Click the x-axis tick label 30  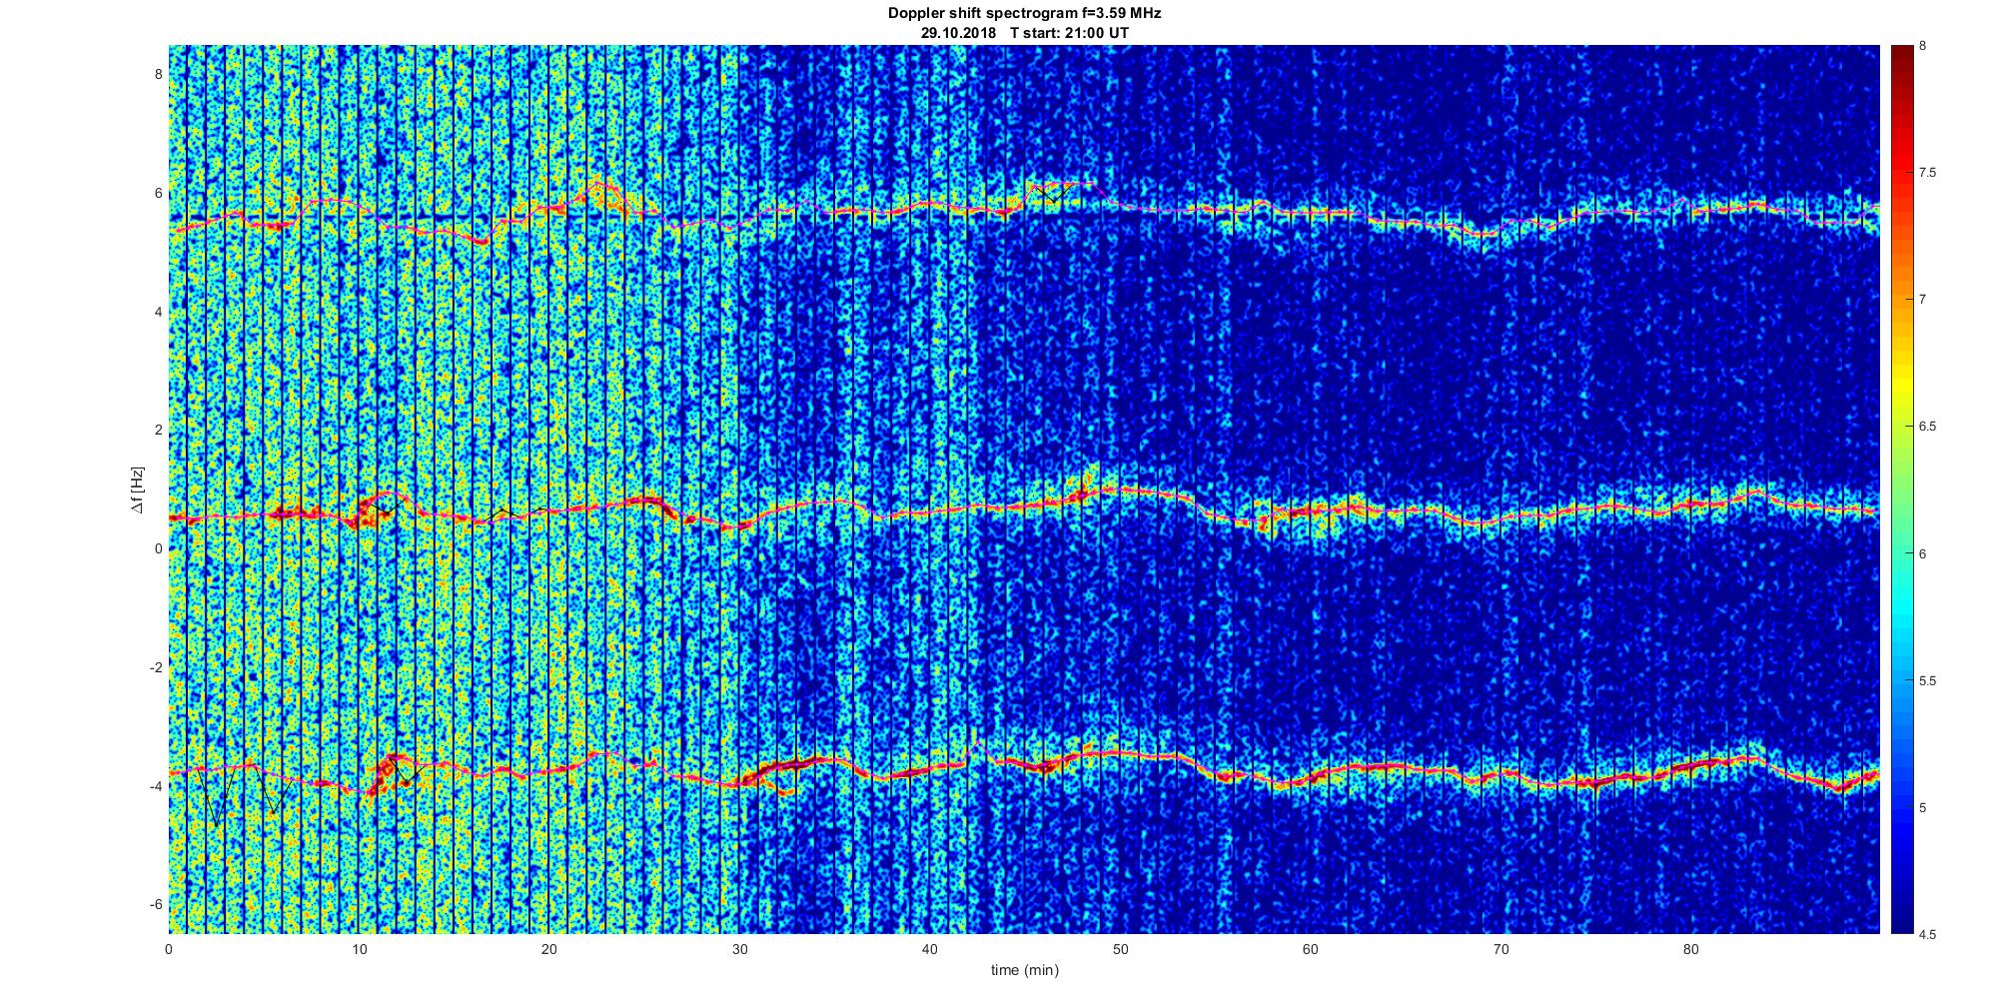pyautogui.click(x=739, y=948)
